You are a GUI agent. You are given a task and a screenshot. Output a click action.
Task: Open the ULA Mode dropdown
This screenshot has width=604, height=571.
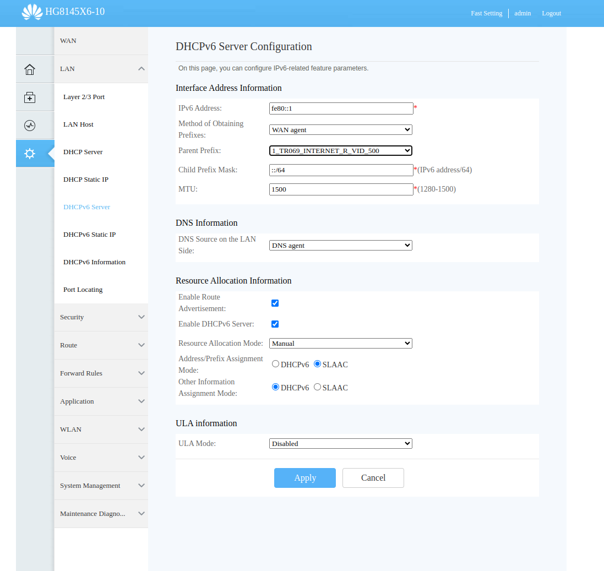coord(341,443)
